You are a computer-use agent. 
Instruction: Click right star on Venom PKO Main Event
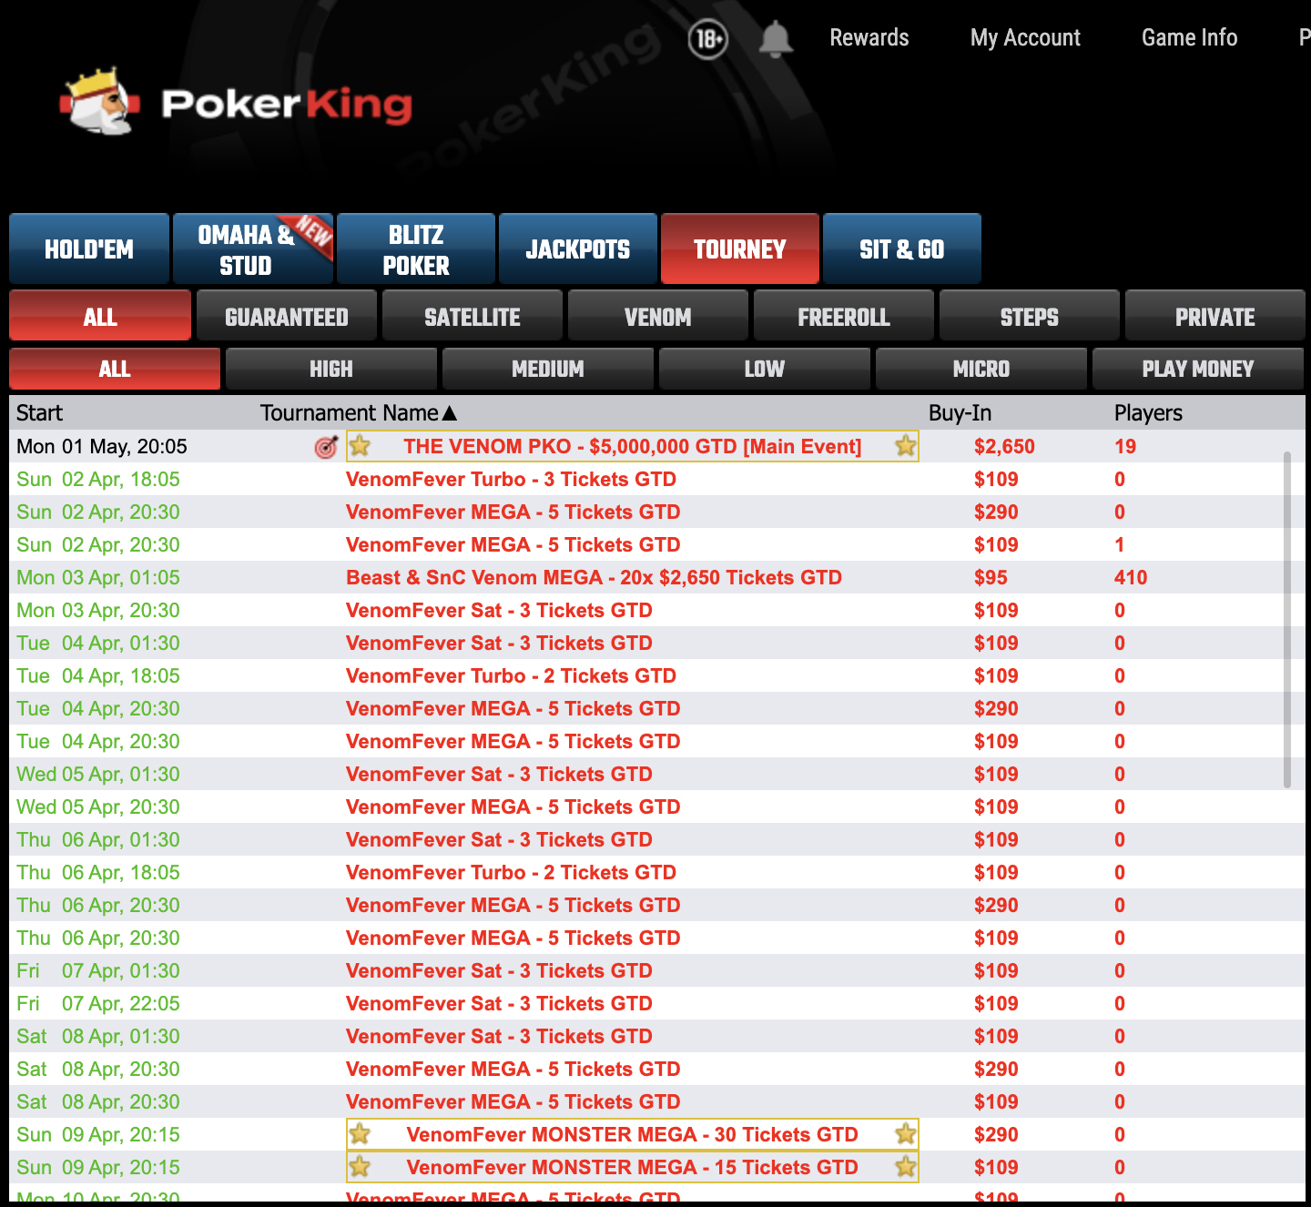tap(905, 446)
